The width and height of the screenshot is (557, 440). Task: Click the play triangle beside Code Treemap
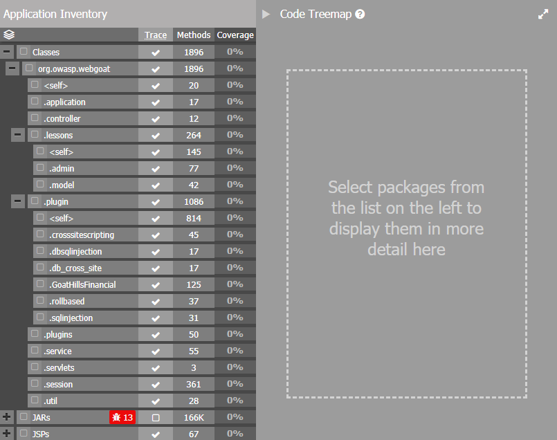click(x=266, y=15)
